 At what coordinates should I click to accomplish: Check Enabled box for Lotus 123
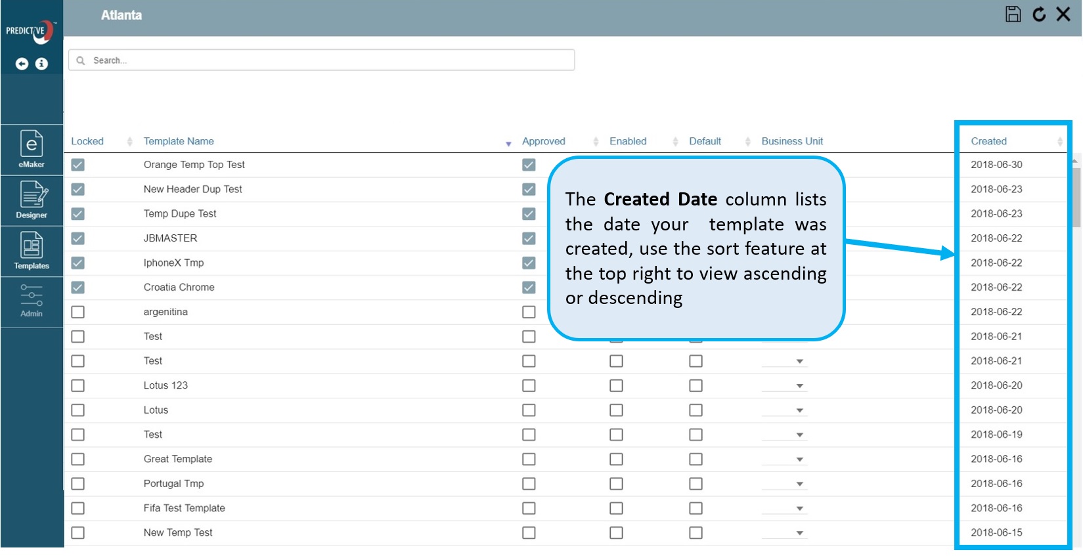pos(616,386)
